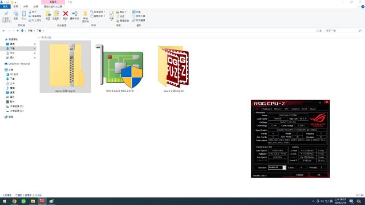
Task: Open the Mainboard tab in ROG CPU-Z
Action: point(267,109)
